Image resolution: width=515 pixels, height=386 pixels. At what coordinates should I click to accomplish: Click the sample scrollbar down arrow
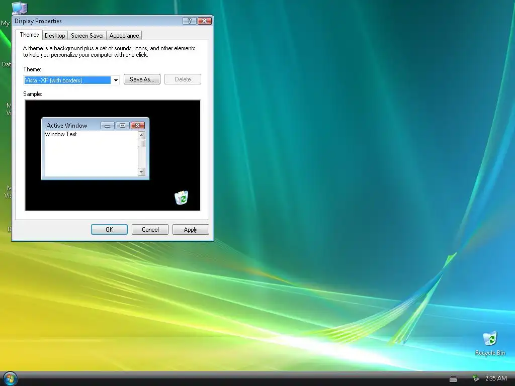tap(141, 172)
